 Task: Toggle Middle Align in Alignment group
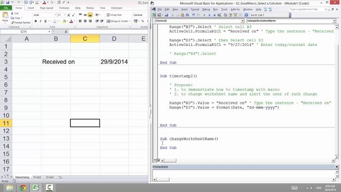coord(85,15)
